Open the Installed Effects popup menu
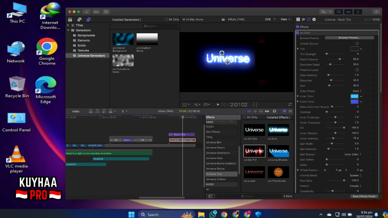The width and height of the screenshot is (388, 218). 279,117
